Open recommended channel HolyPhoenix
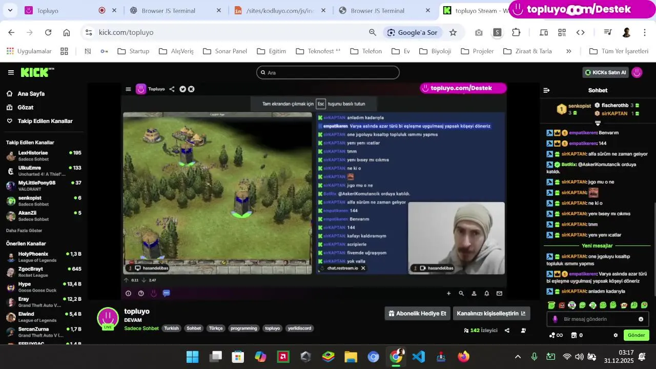Image resolution: width=656 pixels, height=369 pixels. point(44,257)
